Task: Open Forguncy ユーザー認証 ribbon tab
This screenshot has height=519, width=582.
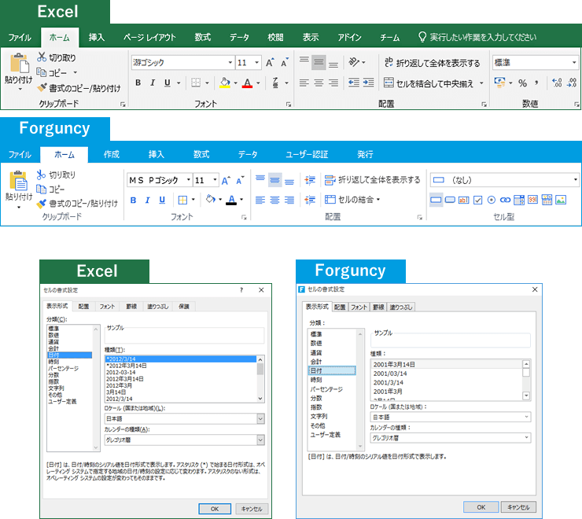Action: (x=307, y=154)
